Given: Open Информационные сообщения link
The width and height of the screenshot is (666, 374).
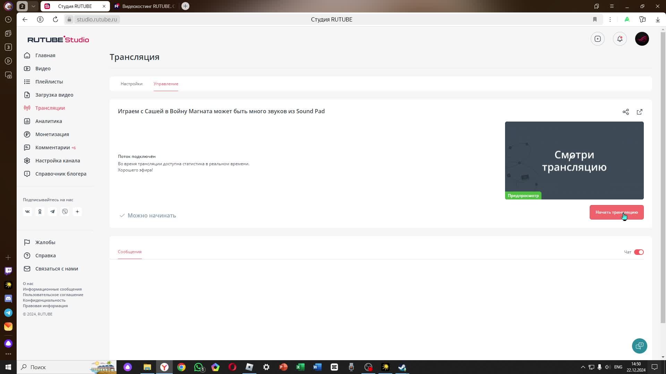Looking at the screenshot, I should [52, 289].
